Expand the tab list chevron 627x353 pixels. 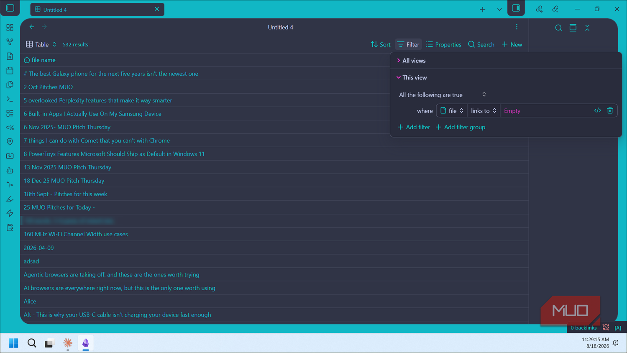499,9
